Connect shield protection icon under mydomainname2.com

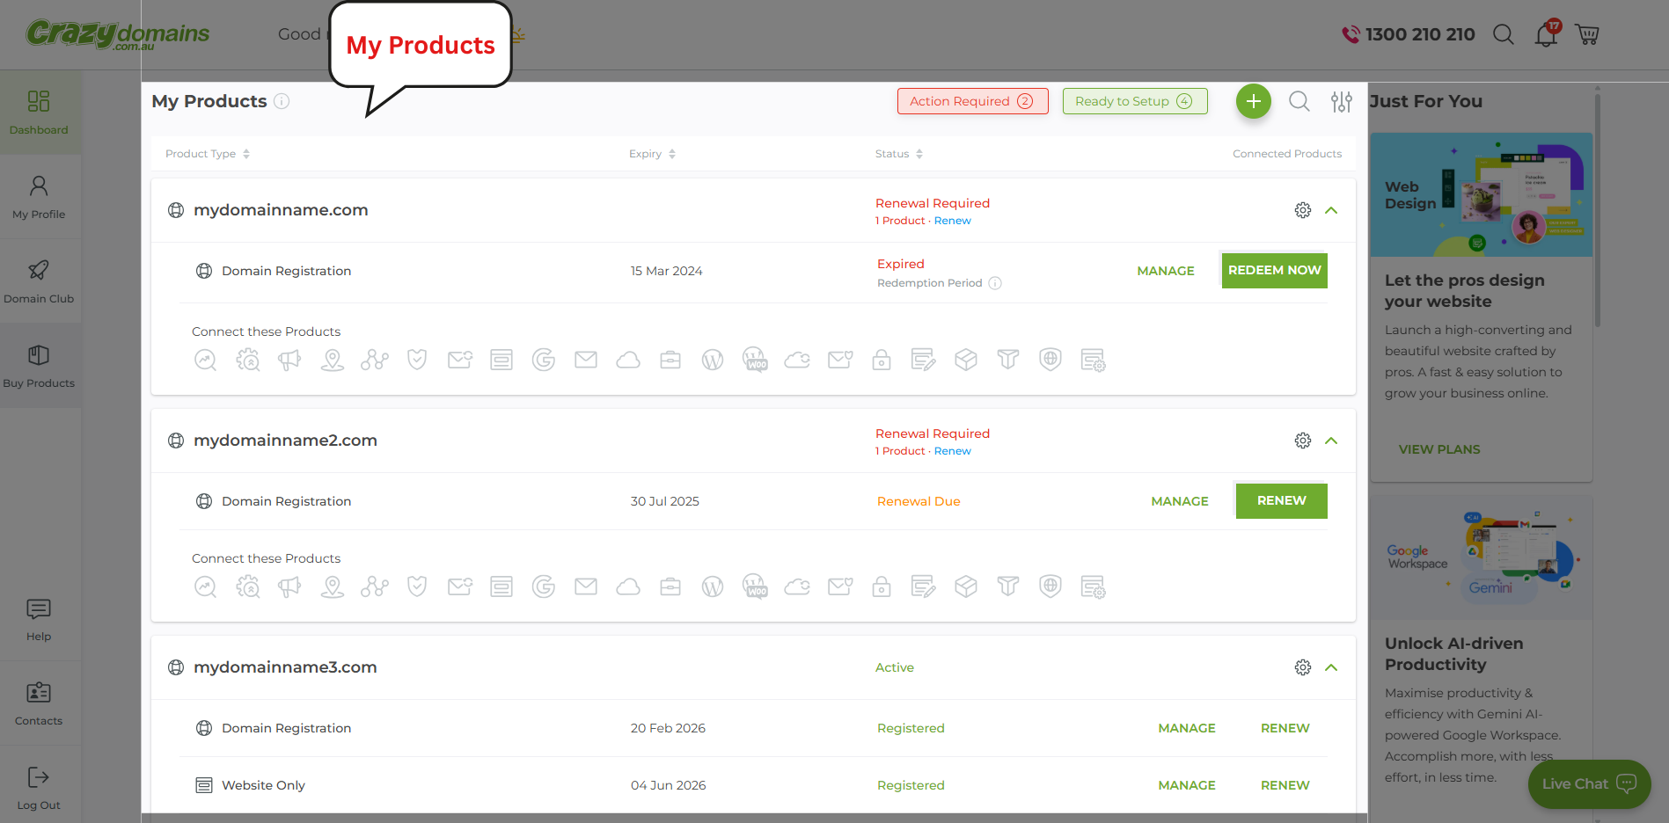click(417, 586)
